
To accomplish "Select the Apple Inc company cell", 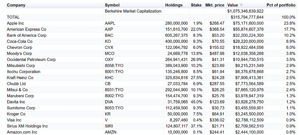I will [15, 23].
